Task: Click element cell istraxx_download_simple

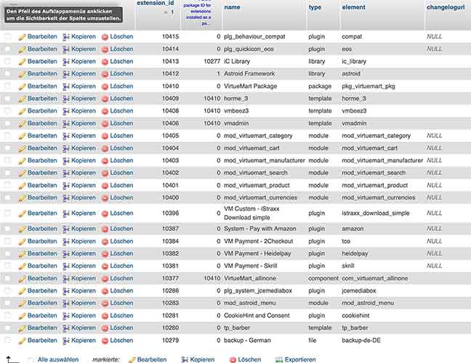Action: click(x=376, y=213)
